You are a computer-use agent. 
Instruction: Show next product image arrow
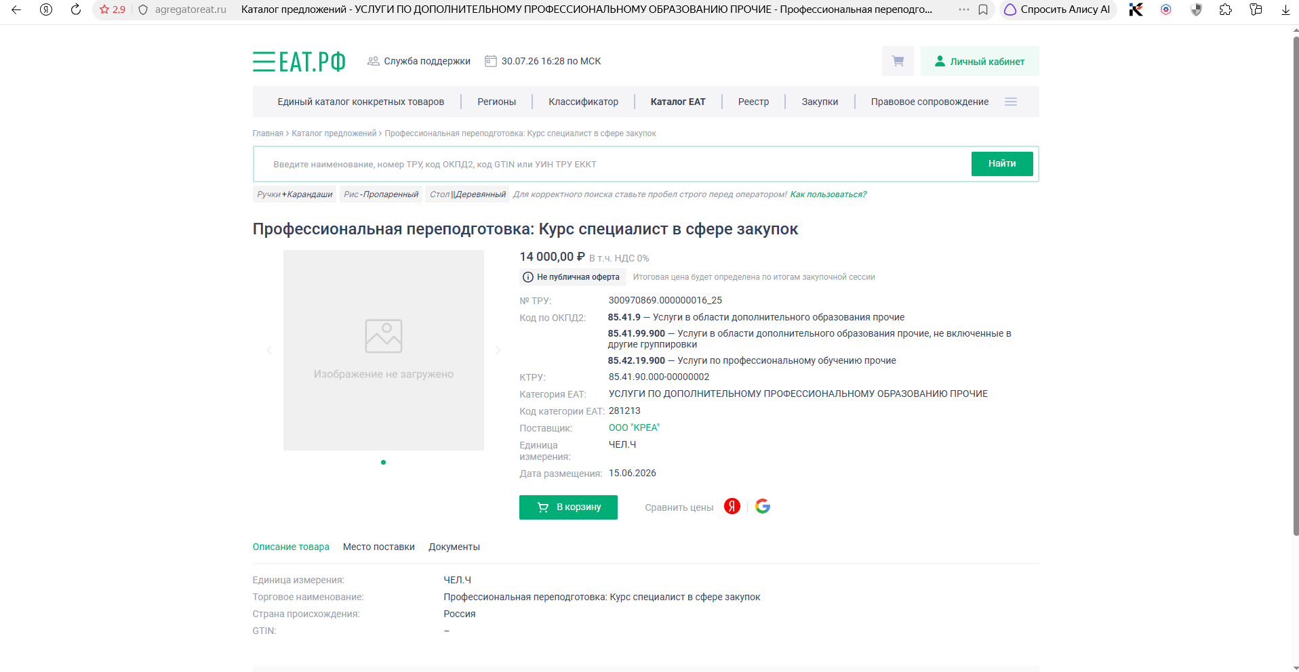498,350
